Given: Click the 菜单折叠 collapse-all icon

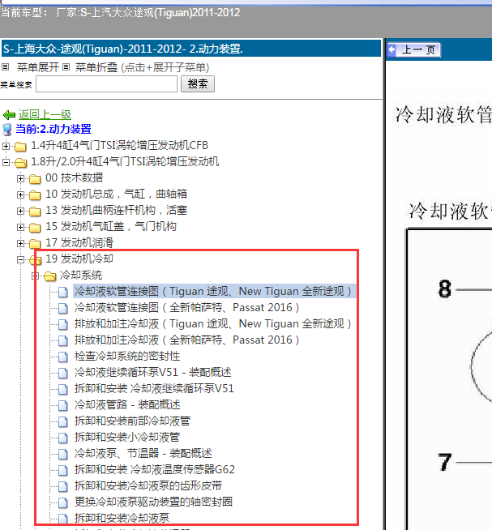Looking at the screenshot, I should tap(66, 67).
